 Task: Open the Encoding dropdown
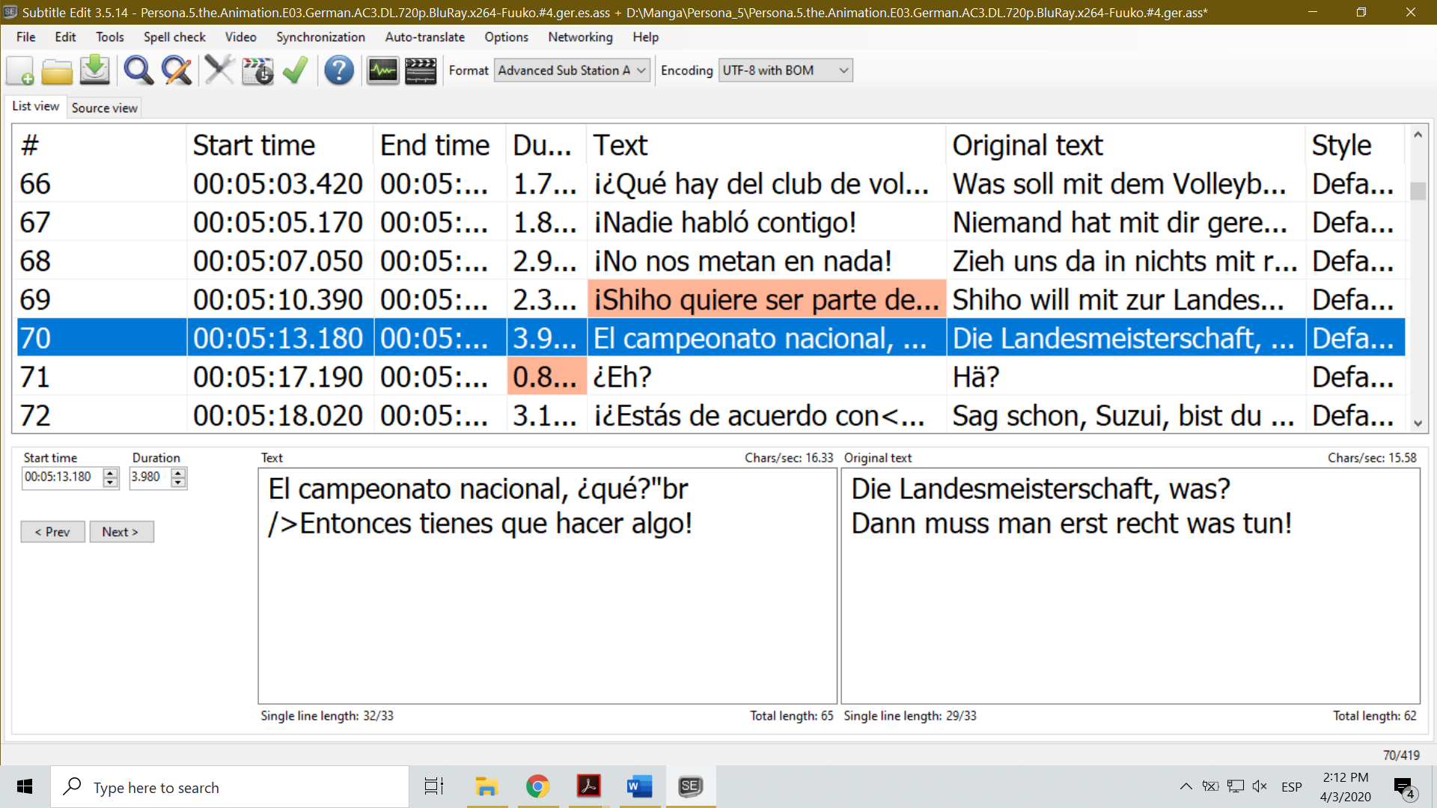(x=785, y=70)
